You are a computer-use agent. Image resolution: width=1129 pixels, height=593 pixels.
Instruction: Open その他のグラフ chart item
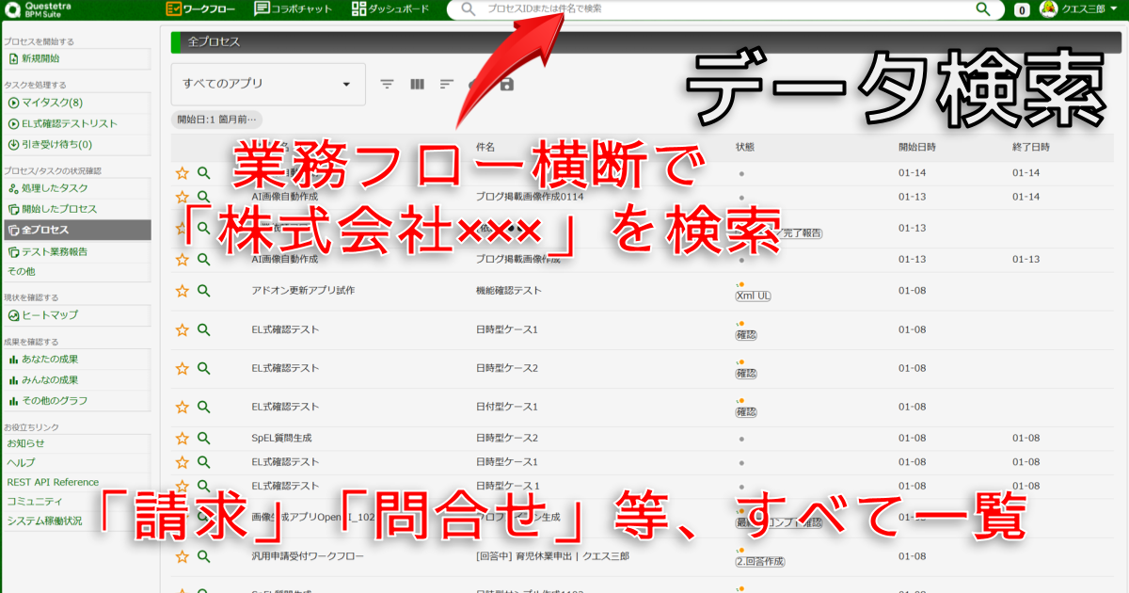pos(76,401)
